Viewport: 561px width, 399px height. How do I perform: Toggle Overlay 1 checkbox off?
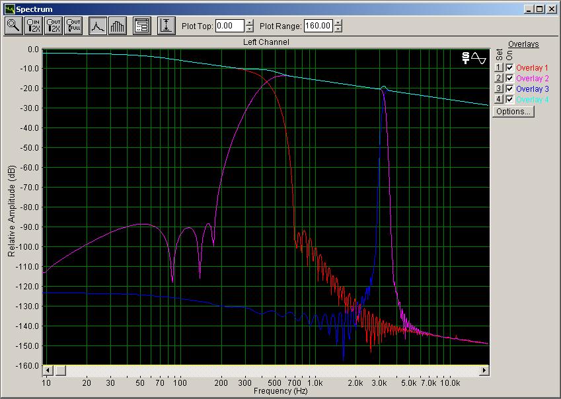510,67
